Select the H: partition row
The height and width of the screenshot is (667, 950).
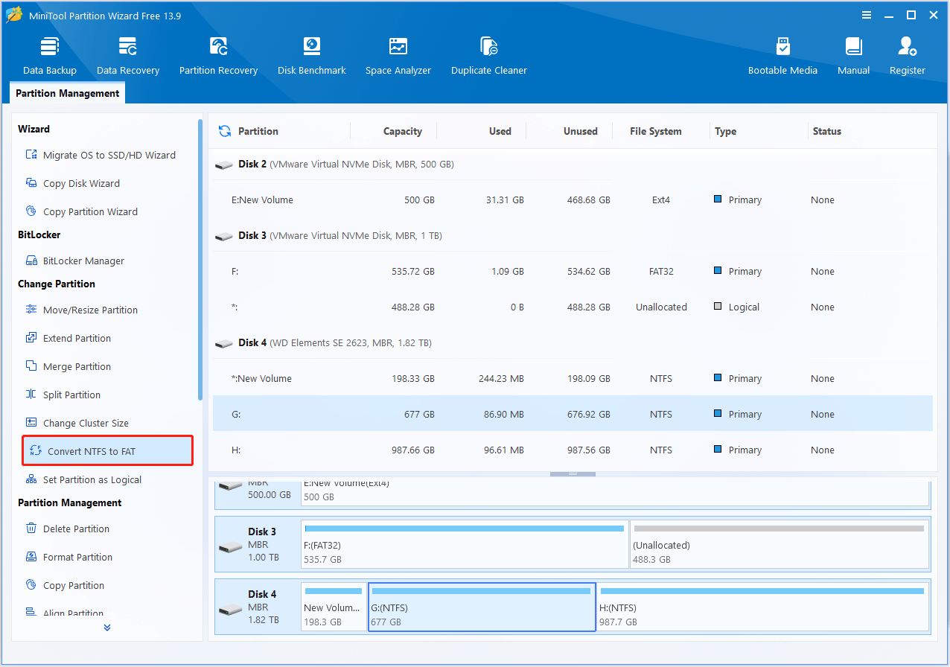(x=573, y=450)
